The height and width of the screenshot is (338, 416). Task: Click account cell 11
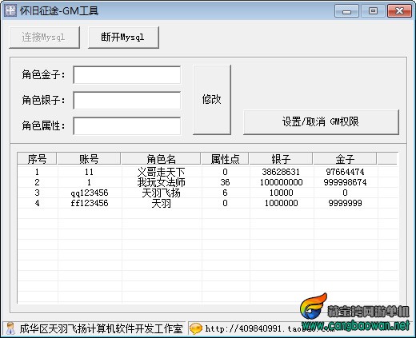89,172
